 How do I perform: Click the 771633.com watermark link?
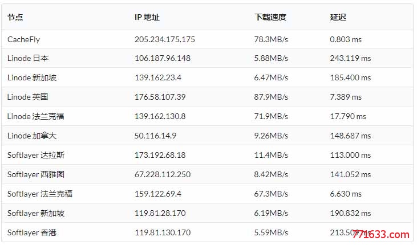381,235
